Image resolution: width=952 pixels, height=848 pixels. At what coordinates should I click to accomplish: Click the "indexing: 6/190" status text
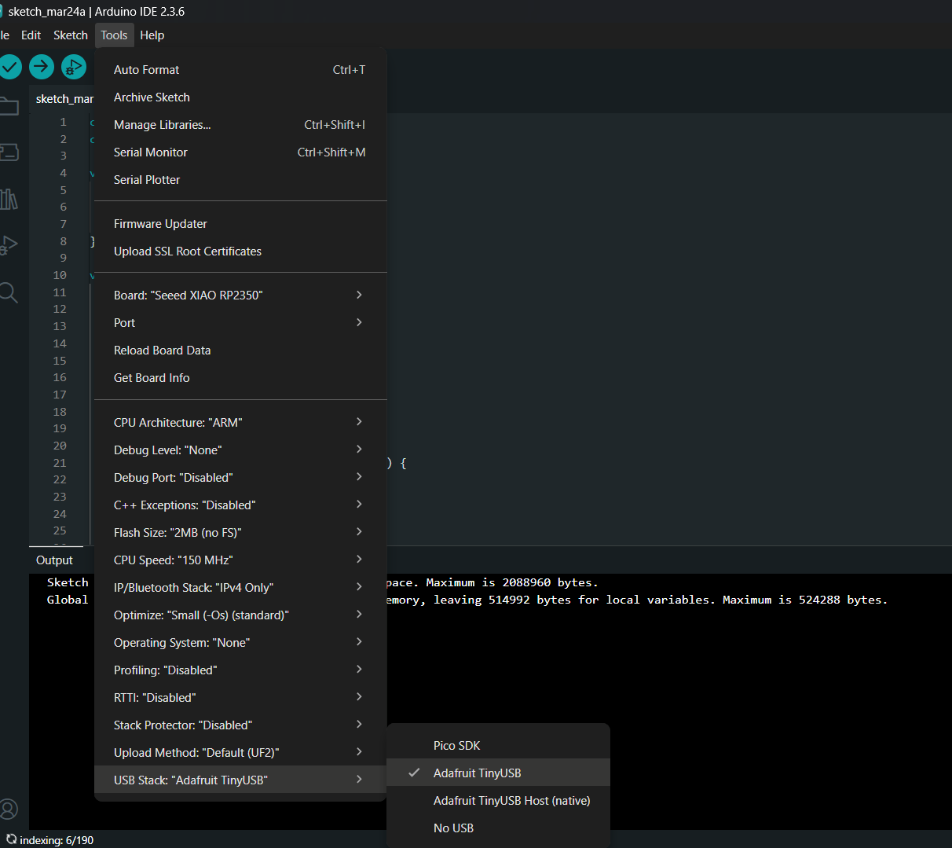(x=57, y=840)
